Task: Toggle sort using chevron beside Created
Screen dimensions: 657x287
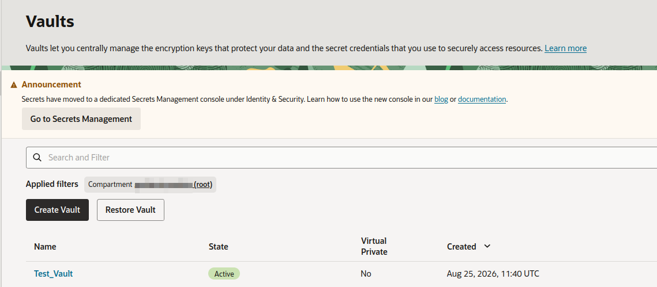Action: coord(487,246)
